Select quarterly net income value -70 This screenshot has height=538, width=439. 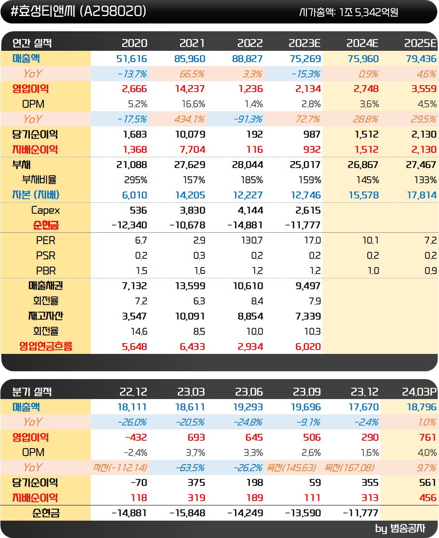coord(139,483)
